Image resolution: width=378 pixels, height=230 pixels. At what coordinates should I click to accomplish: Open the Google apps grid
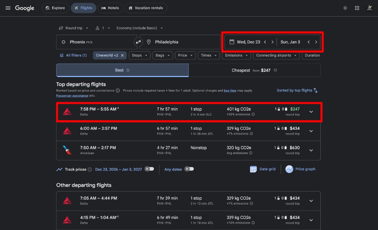click(357, 8)
